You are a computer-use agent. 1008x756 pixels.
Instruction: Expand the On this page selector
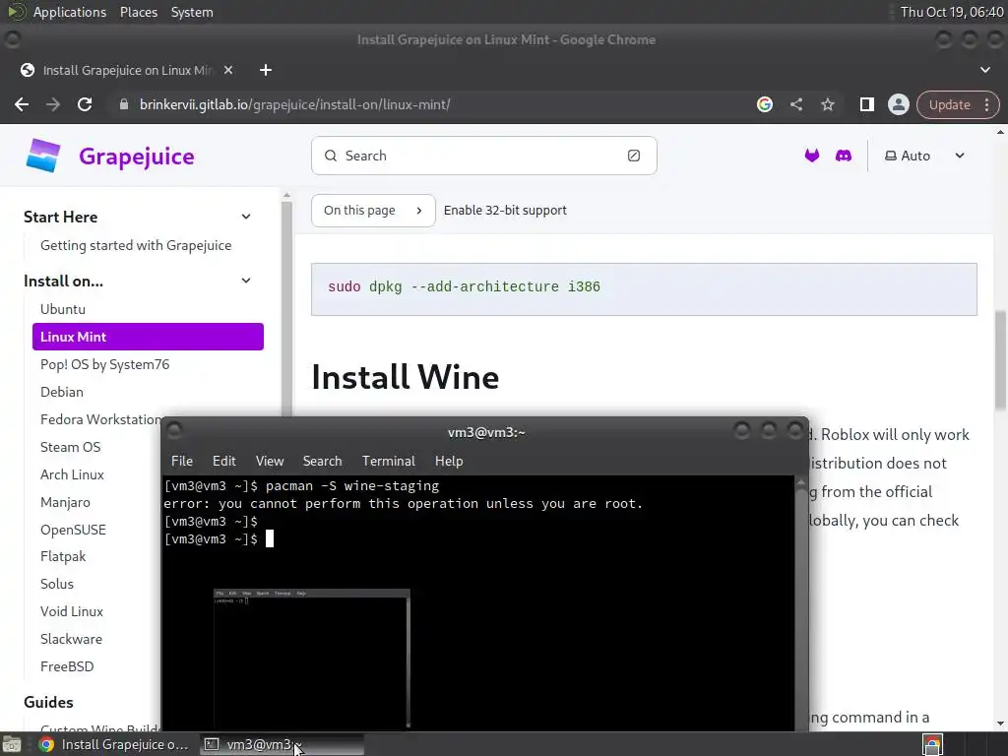click(x=373, y=211)
